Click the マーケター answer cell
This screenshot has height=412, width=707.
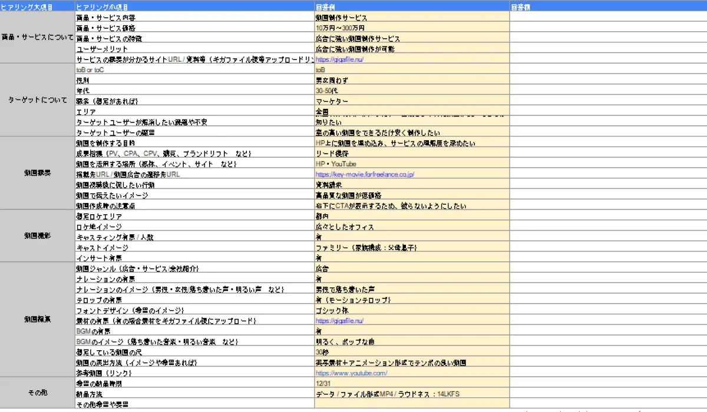412,101
